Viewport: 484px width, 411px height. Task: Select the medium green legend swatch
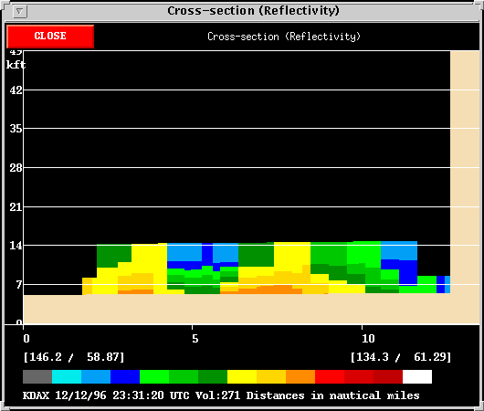(x=184, y=376)
